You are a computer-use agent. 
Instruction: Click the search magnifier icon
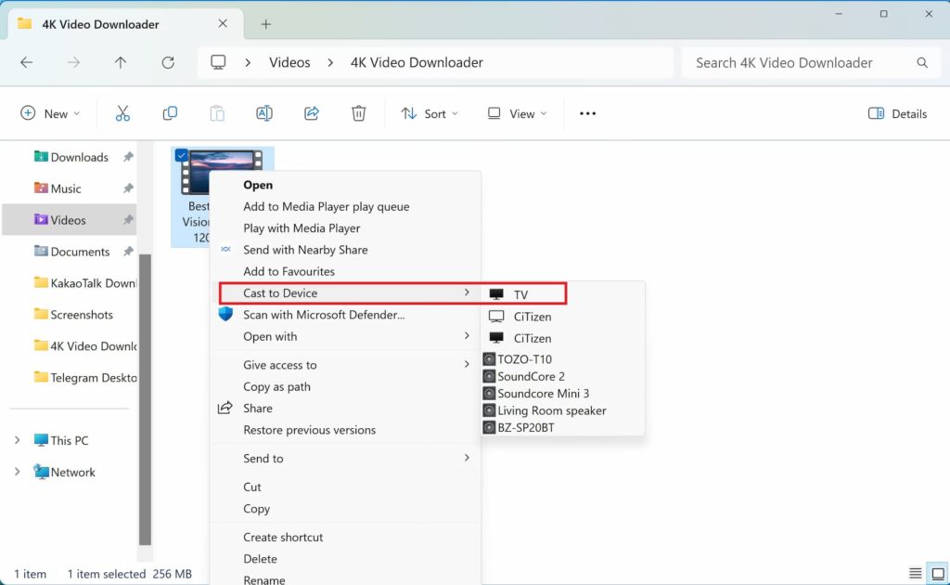click(x=922, y=62)
